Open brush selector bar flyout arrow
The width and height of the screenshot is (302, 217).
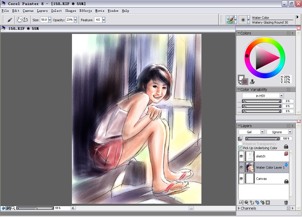pos(298,17)
